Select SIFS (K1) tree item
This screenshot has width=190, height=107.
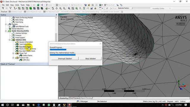coord(26,60)
